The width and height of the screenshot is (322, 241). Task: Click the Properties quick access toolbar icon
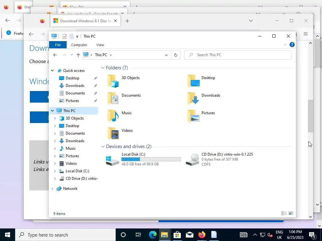click(x=64, y=36)
